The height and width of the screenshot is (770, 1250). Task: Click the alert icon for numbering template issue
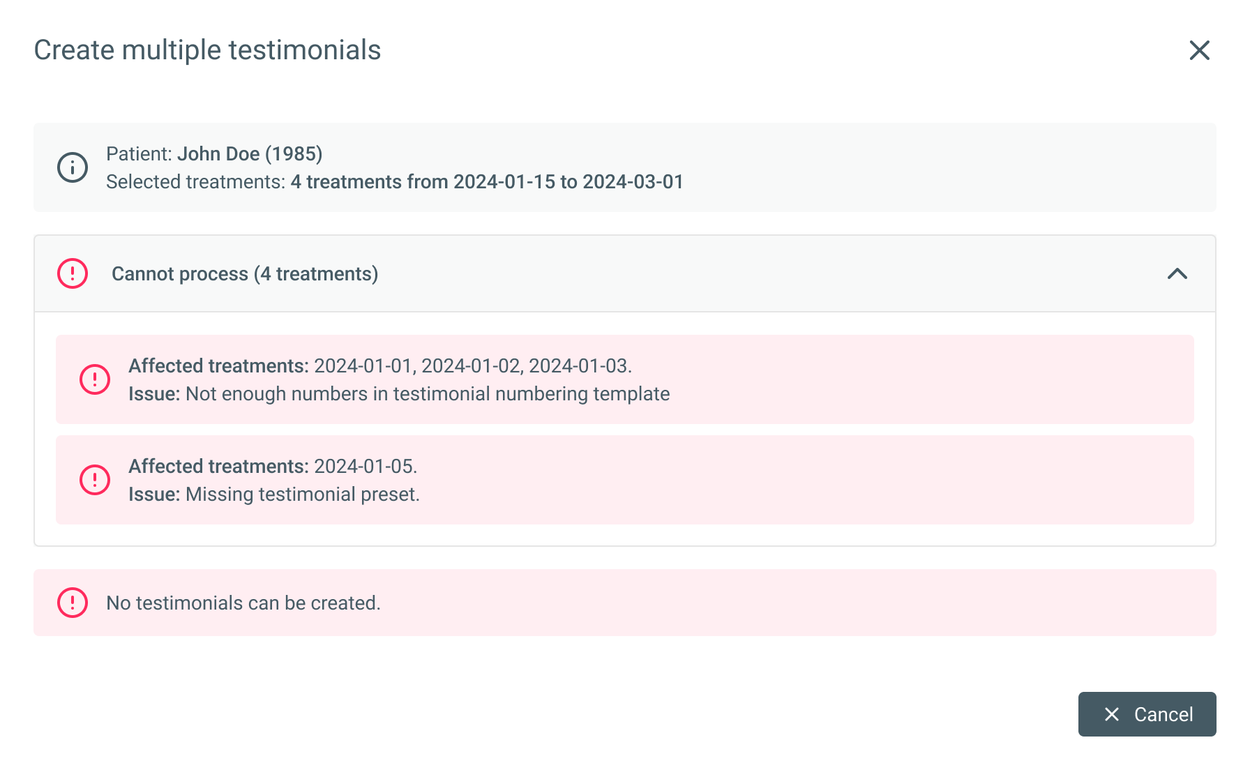pos(95,379)
